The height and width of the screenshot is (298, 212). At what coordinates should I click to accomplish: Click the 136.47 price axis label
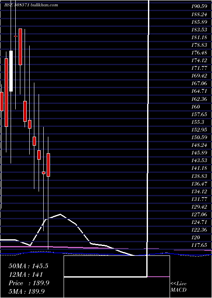click(199, 183)
